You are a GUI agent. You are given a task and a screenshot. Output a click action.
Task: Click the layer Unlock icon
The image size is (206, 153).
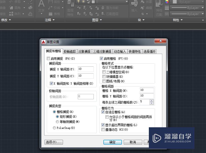tap(97, 14)
